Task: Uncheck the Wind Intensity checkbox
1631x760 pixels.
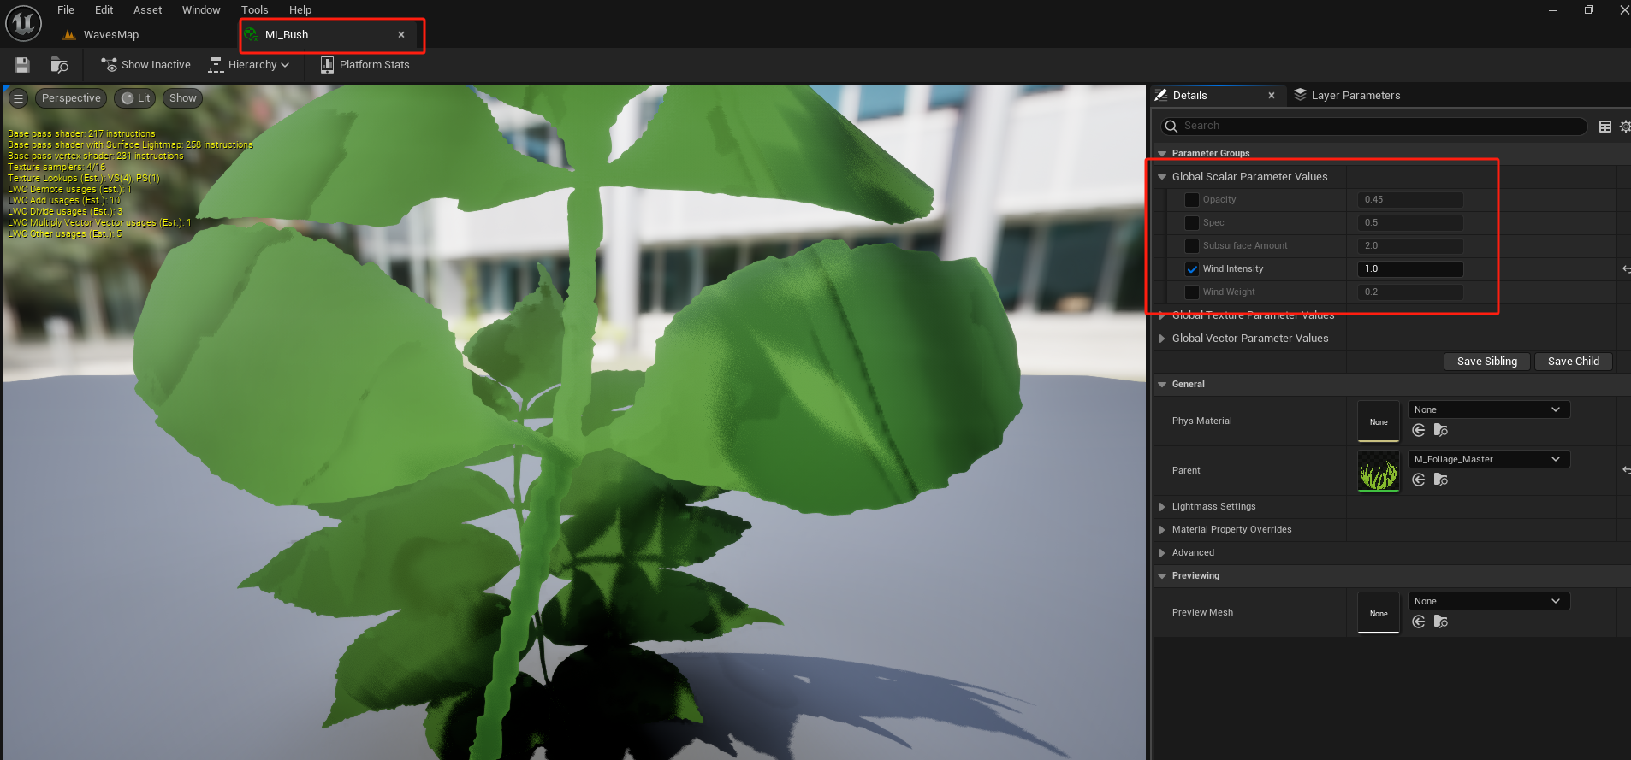Action: (1191, 269)
